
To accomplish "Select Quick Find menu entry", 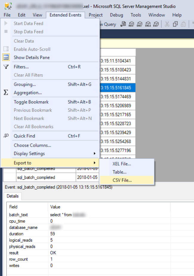I will [50, 136].
